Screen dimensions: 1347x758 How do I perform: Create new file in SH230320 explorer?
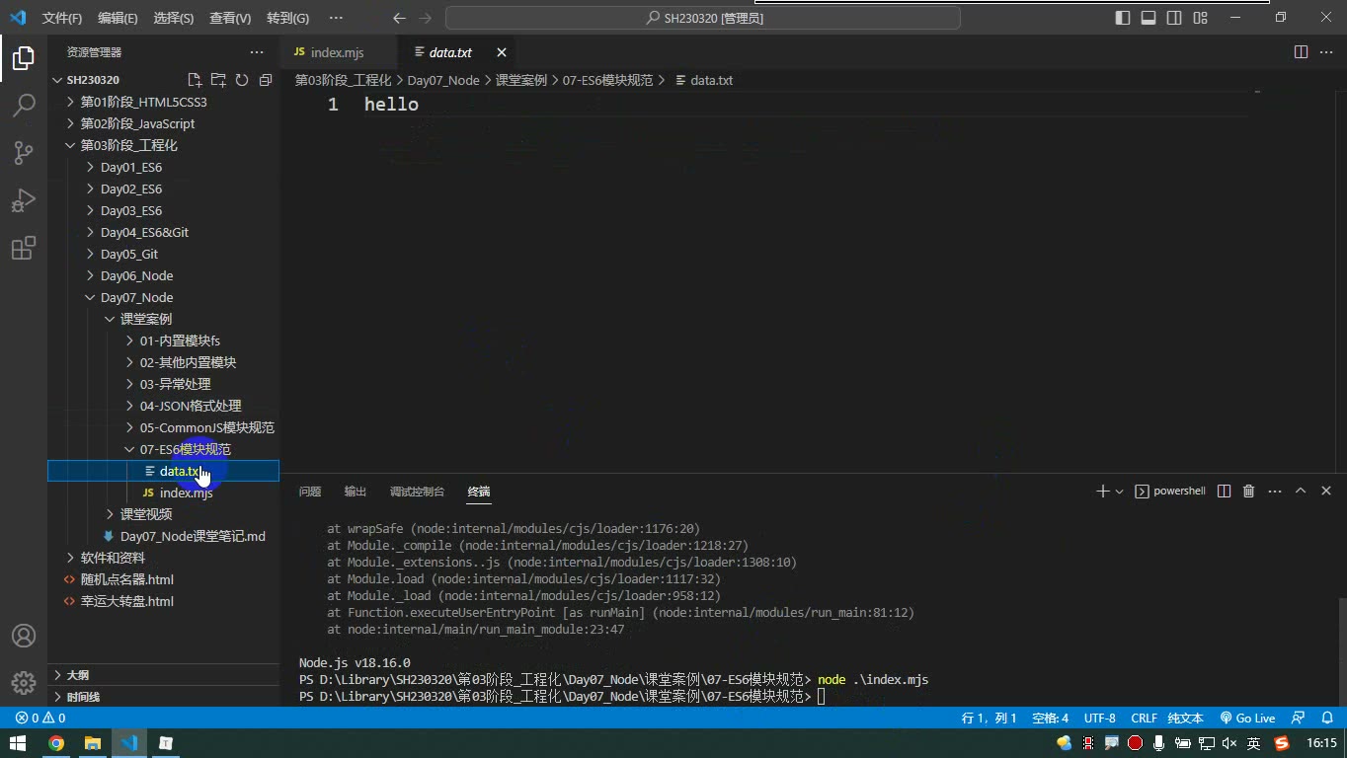(x=195, y=80)
